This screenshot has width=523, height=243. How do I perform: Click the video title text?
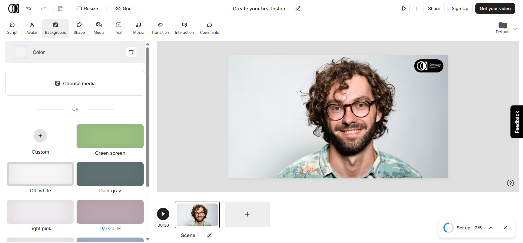pos(261,9)
